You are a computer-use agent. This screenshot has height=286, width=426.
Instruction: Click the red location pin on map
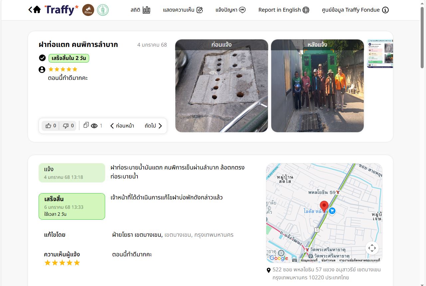pyautogui.click(x=324, y=207)
